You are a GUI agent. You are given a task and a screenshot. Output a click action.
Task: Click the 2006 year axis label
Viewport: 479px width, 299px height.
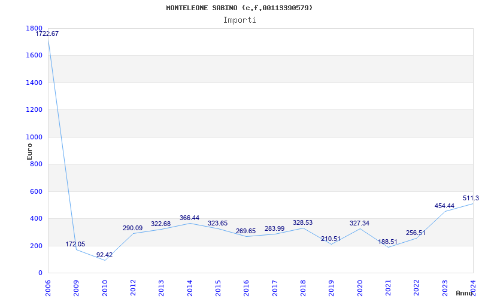tap(48, 288)
